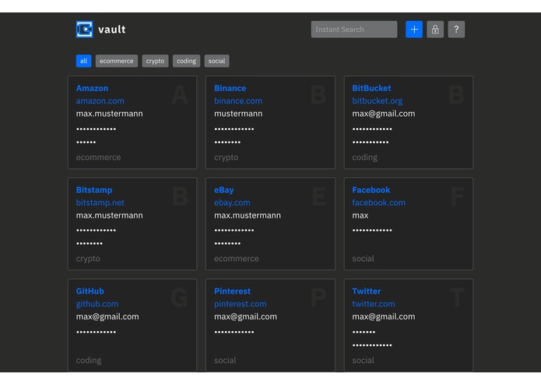Screen dimensions: 541x384
Task: Click crypto label on Bitstamp card
Action: point(88,259)
